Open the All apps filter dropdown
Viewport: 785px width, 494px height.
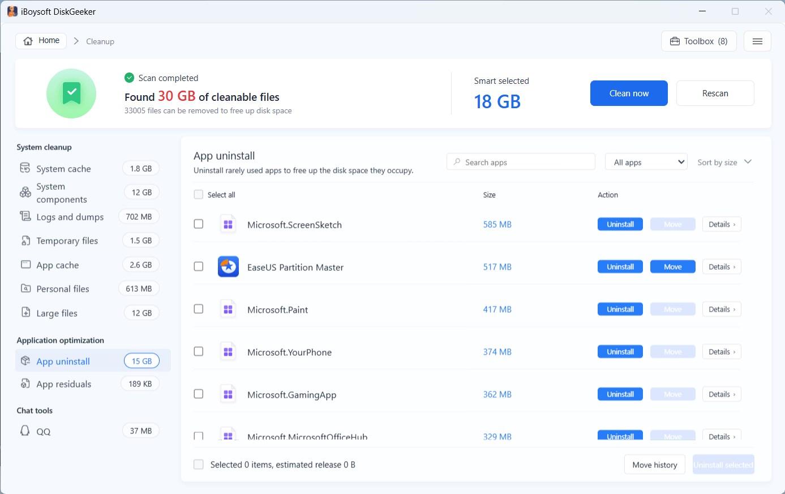tap(646, 162)
